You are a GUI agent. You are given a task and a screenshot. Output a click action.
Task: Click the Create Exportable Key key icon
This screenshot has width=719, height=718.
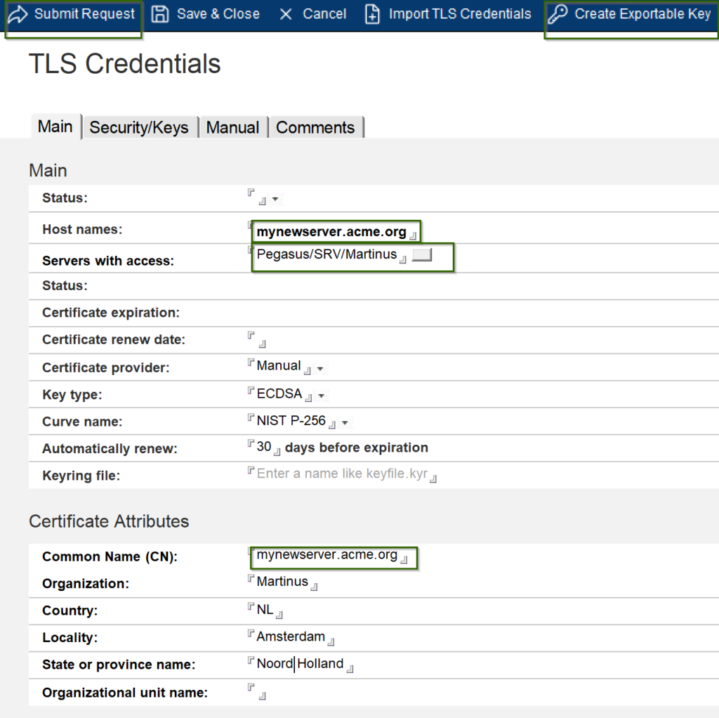(560, 13)
